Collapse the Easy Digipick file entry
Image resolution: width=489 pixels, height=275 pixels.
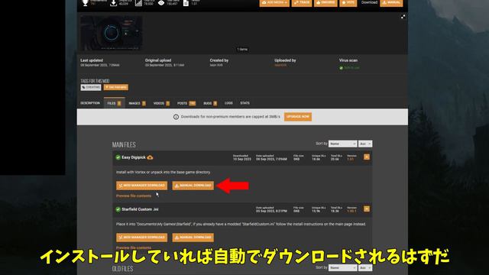[x=367, y=157]
